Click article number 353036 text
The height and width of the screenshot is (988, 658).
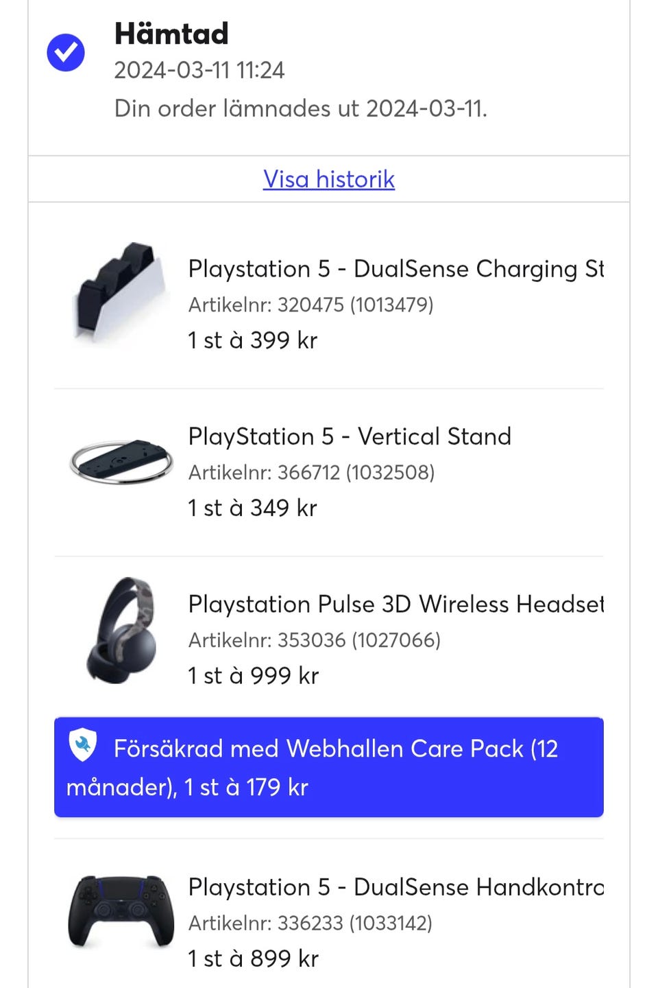(314, 640)
